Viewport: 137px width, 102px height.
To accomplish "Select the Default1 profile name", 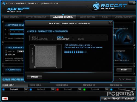I will pyautogui.click(x=14, y=89).
